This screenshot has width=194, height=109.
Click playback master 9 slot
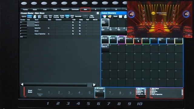pos(131,93)
